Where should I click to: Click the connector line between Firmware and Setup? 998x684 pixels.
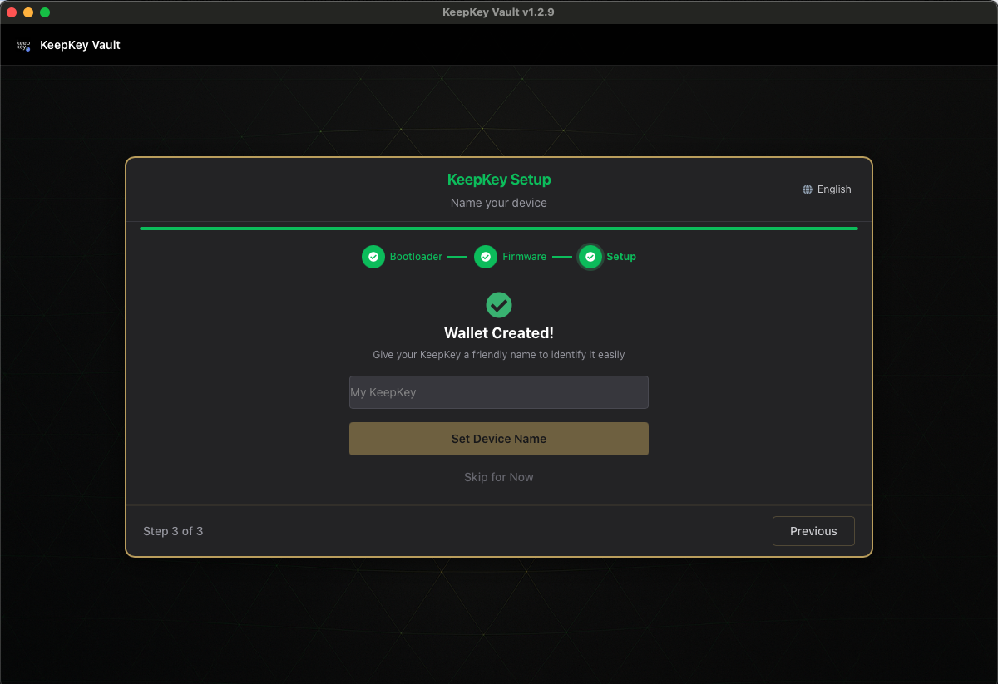click(565, 257)
